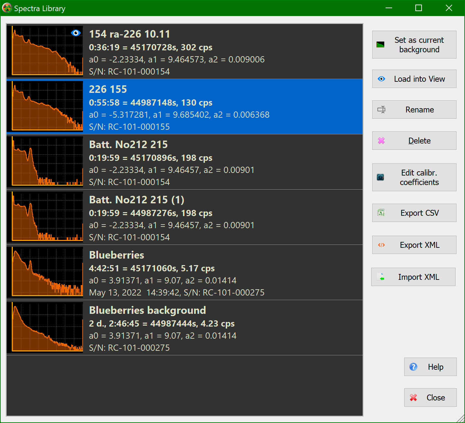The width and height of the screenshot is (465, 423).
Task: Click the Blueberries background spectrum thumbnail
Action: click(x=45, y=327)
